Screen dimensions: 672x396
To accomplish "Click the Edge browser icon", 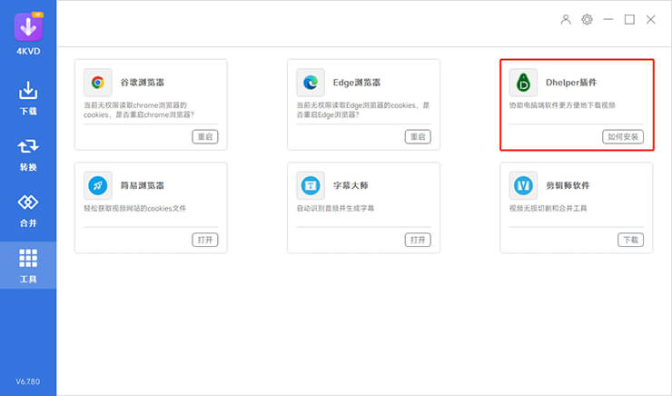I will pos(311,83).
